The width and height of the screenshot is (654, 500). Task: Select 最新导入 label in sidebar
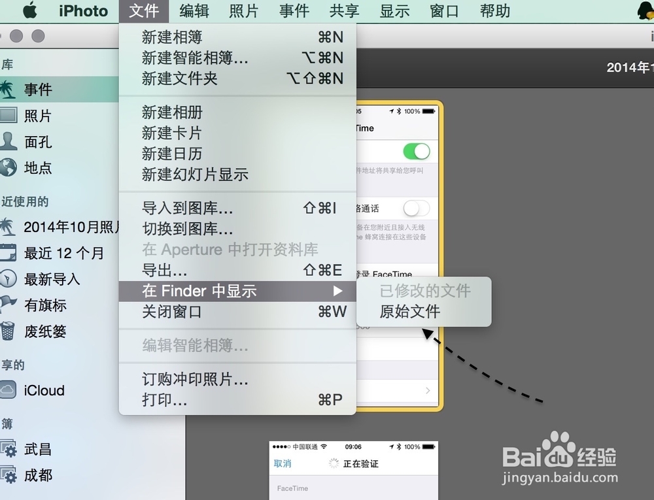52,279
